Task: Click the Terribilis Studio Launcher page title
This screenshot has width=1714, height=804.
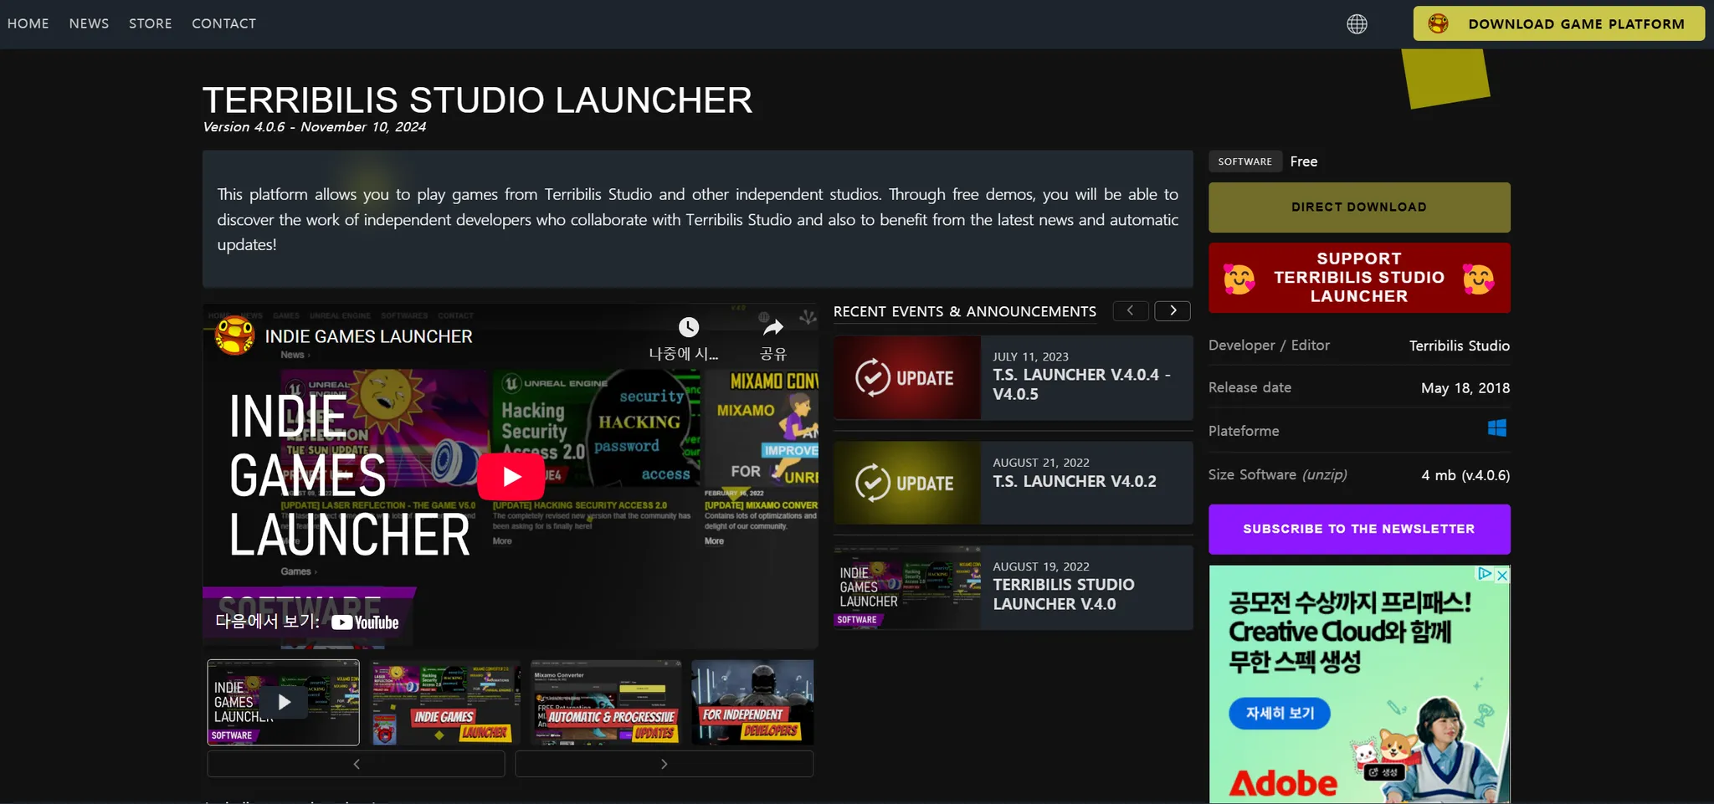Action: pyautogui.click(x=477, y=100)
